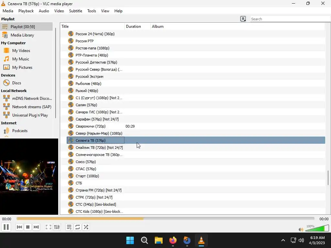Open extended settings equalizer icon
Screen dimensions: 331x248
57,227
